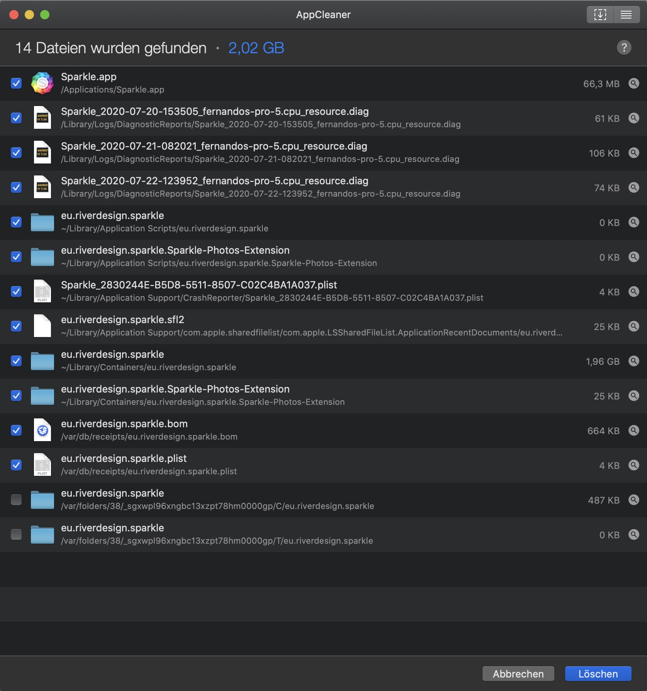Click magnifier icon for the 487 KB folder row

click(x=634, y=500)
